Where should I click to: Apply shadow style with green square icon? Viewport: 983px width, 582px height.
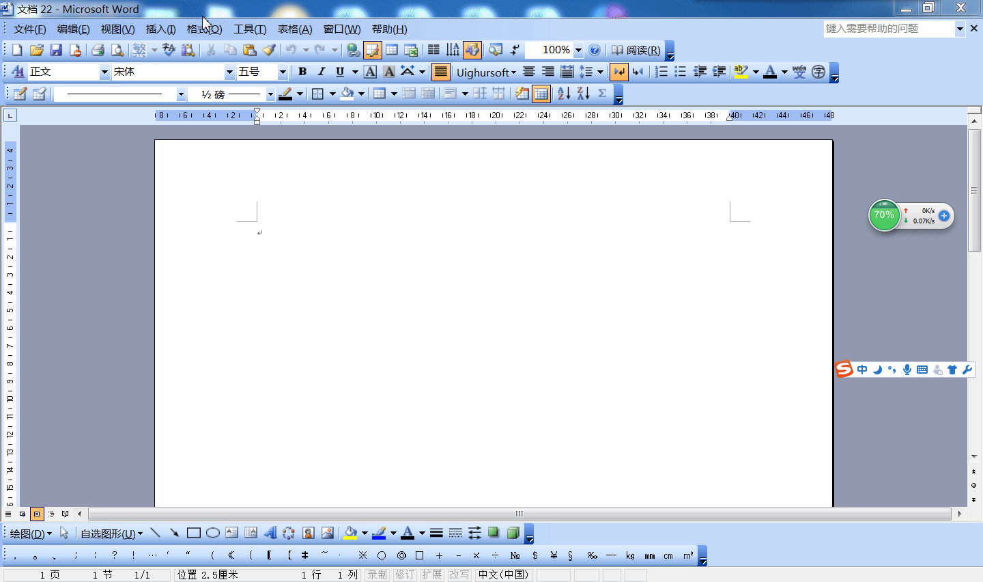pos(494,533)
